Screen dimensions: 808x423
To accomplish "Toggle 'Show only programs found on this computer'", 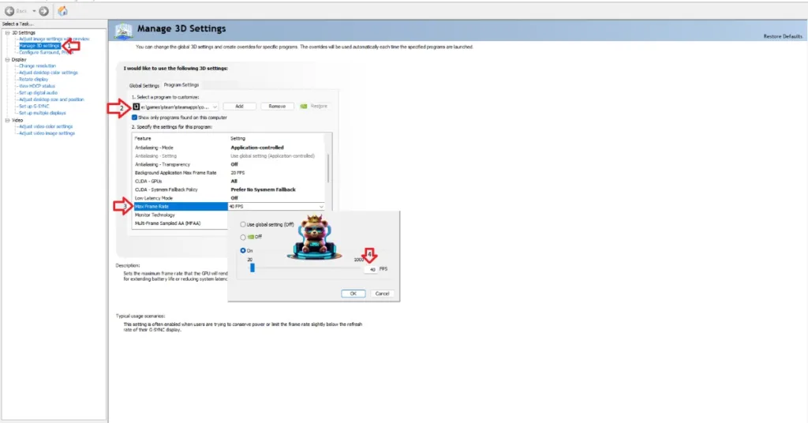I will coord(136,117).
